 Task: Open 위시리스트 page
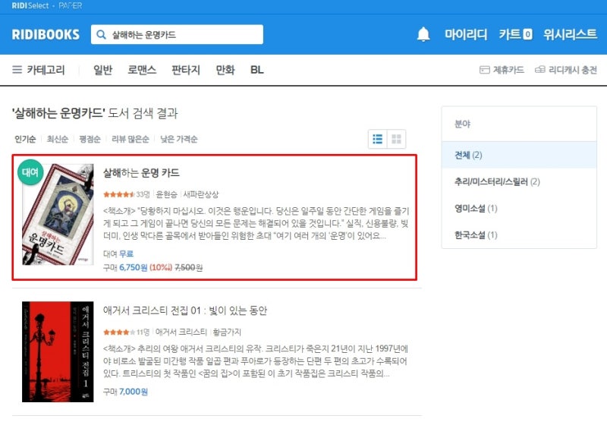pos(571,34)
